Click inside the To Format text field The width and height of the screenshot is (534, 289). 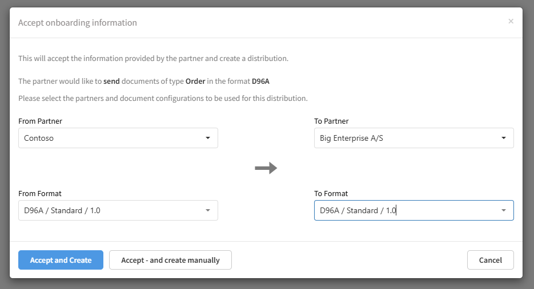[405, 210]
